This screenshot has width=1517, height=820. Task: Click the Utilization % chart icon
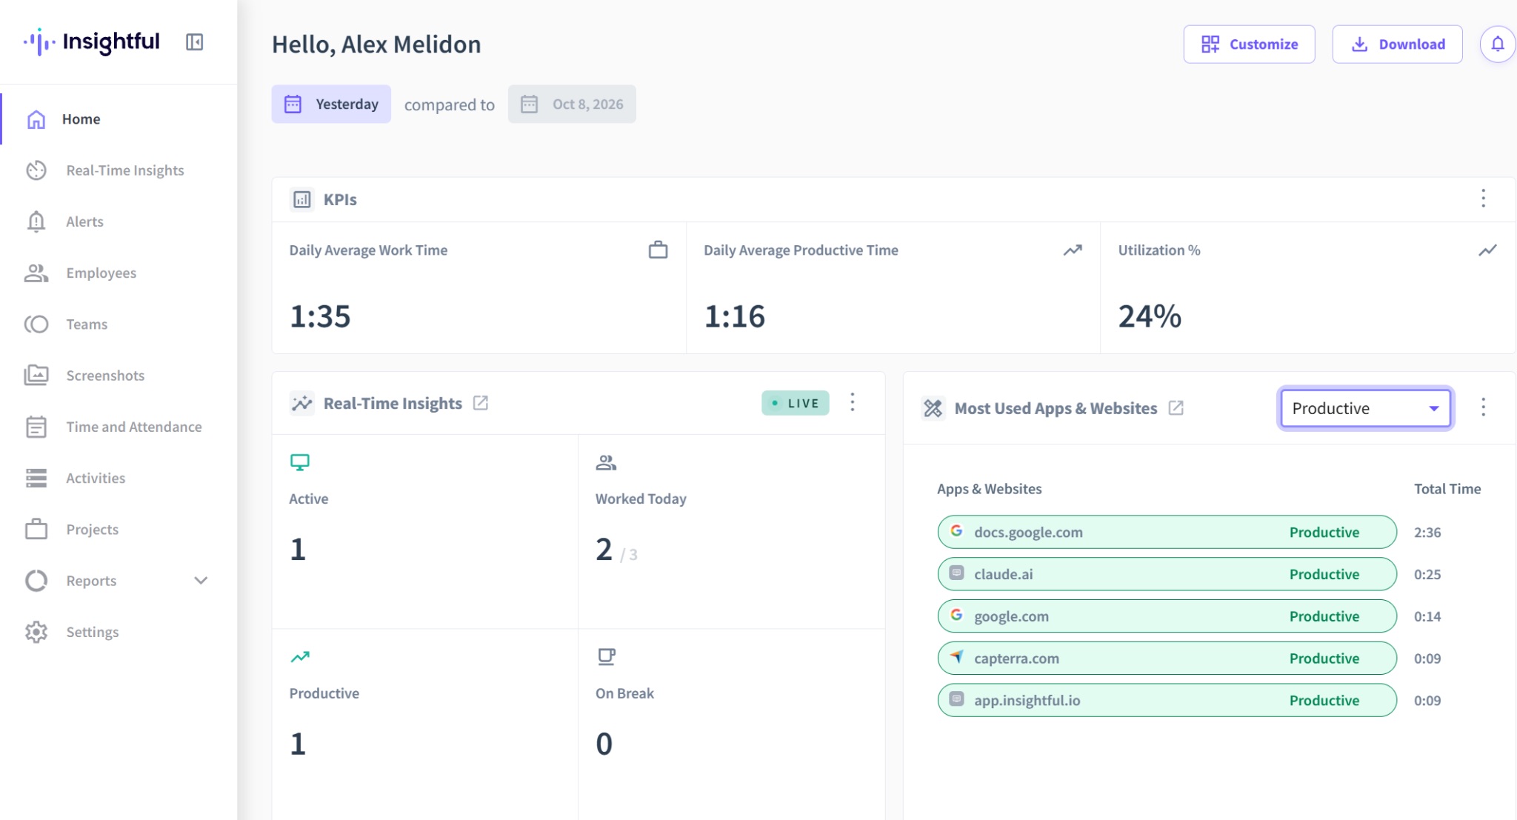1487,250
